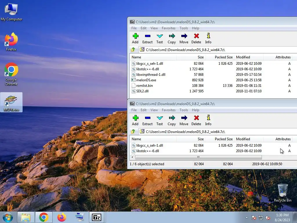
Task: Select MSPRetro desktop shortcut
Action: pos(11,102)
